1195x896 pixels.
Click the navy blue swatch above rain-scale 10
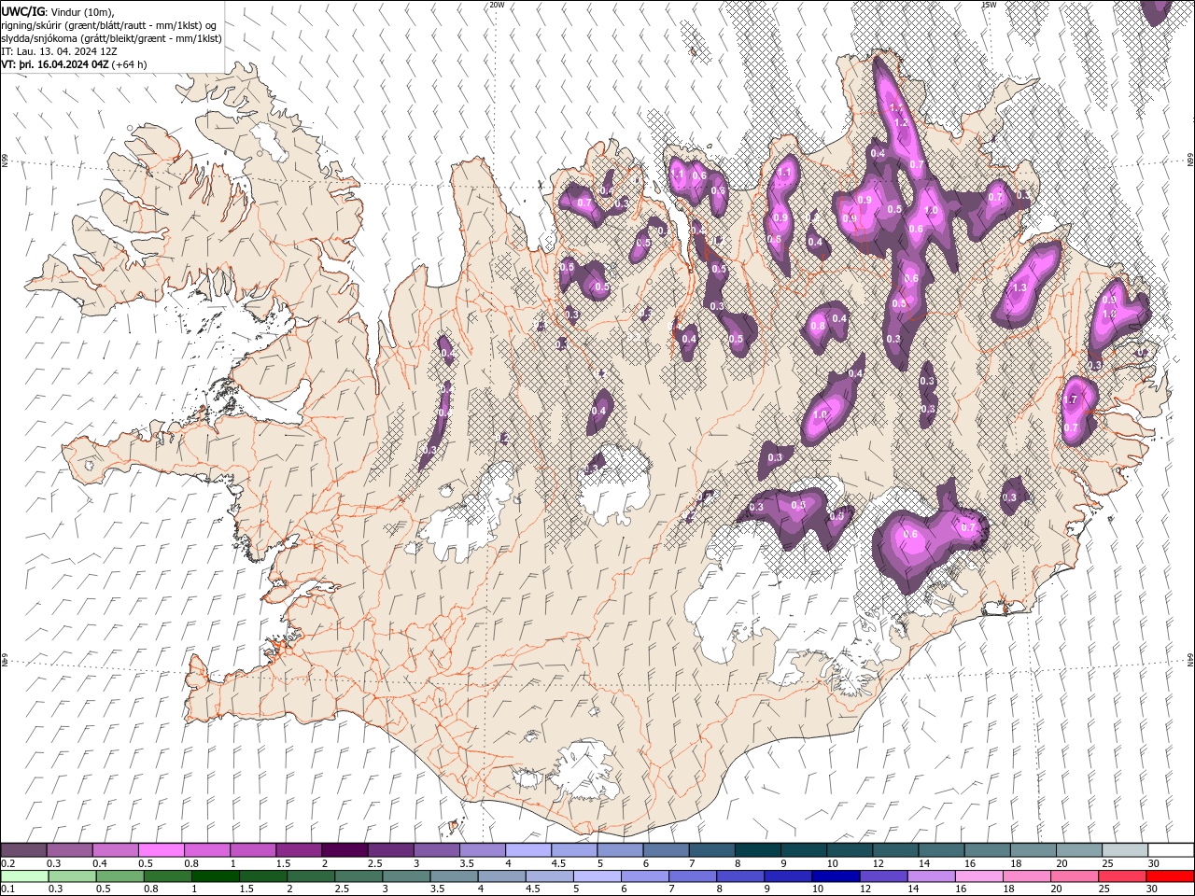[x=835, y=876]
